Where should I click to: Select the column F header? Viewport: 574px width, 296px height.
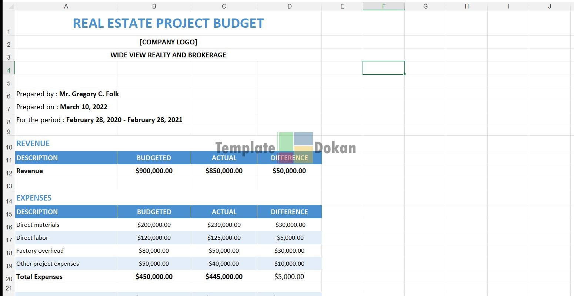(384, 6)
